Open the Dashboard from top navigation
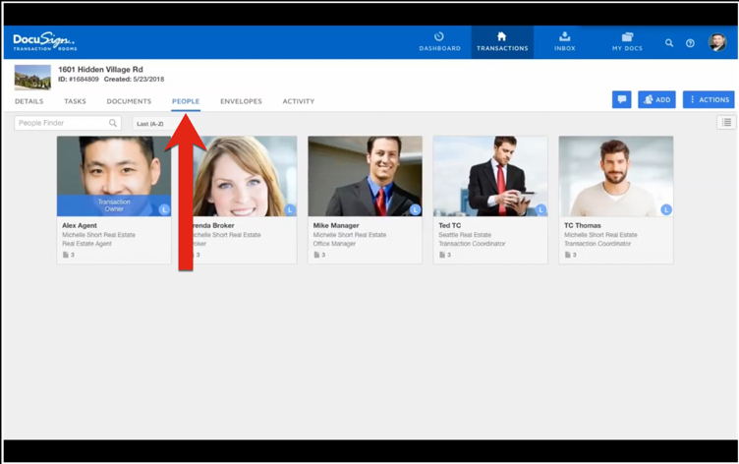Viewport: 739px width, 464px height. pyautogui.click(x=439, y=41)
